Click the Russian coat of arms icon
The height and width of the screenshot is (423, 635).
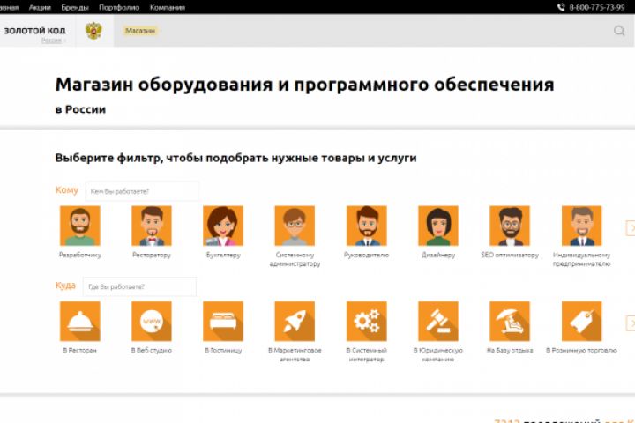(x=93, y=31)
